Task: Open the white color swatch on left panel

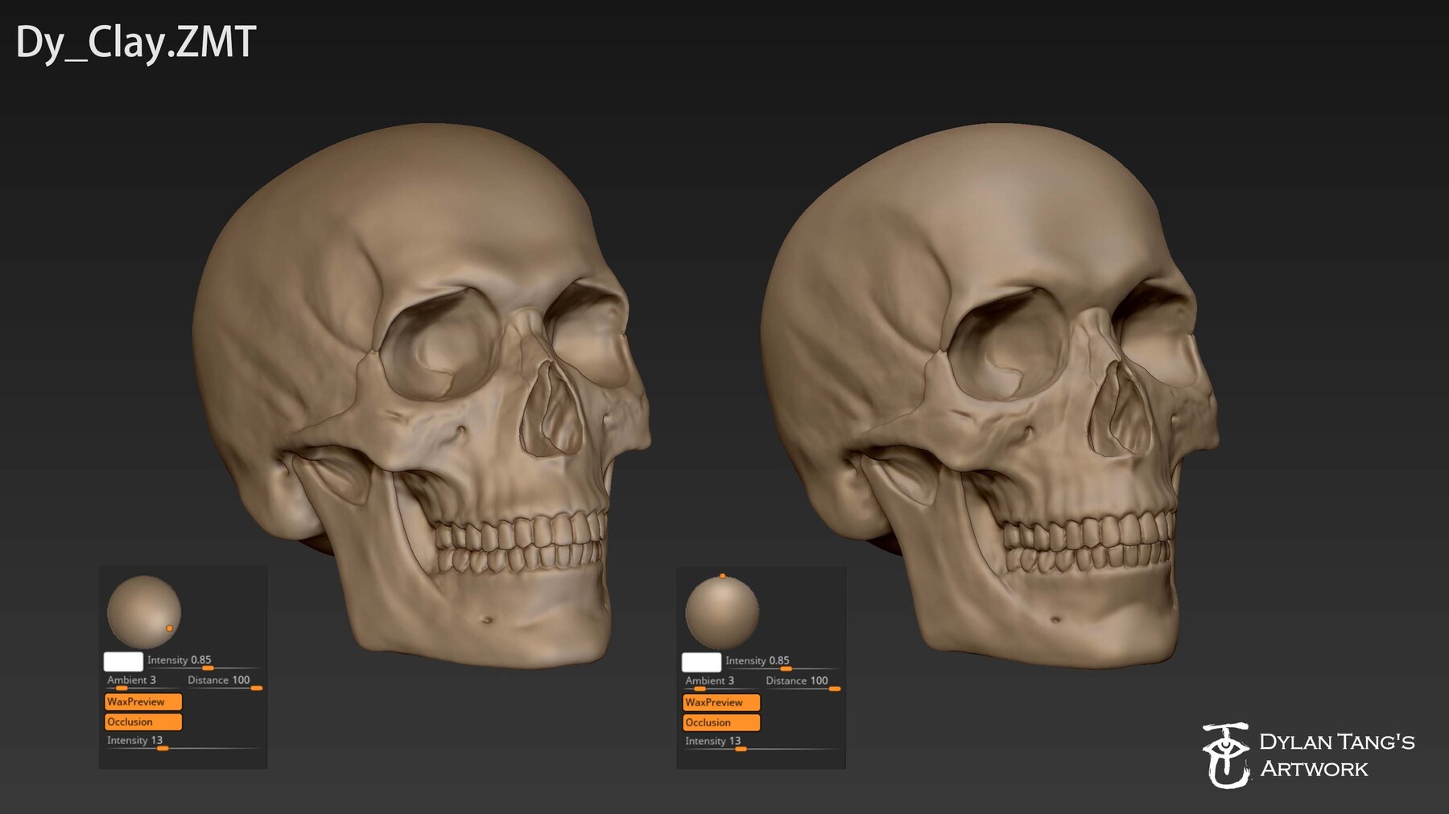Action: (x=123, y=661)
